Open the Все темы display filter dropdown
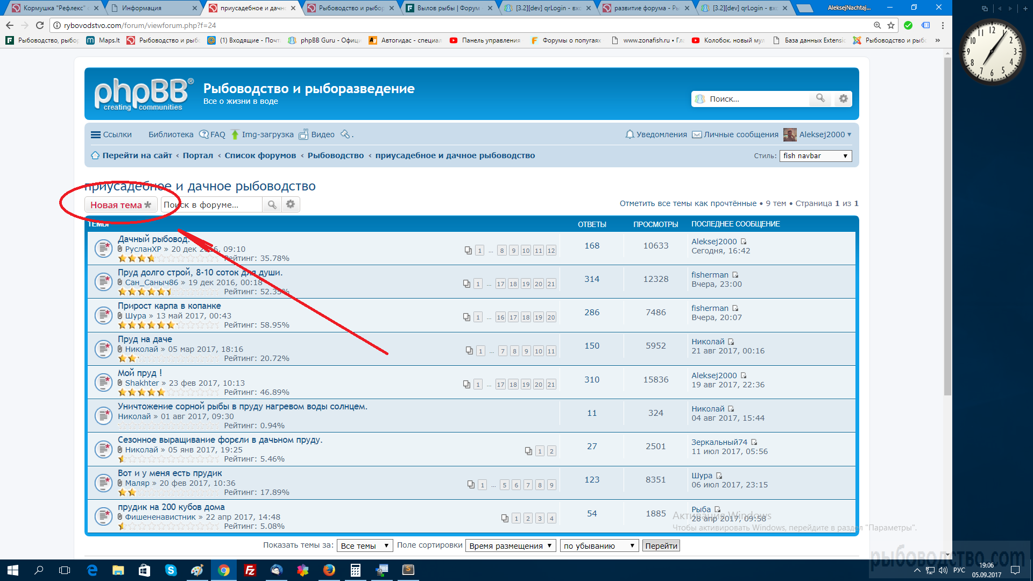 (364, 545)
